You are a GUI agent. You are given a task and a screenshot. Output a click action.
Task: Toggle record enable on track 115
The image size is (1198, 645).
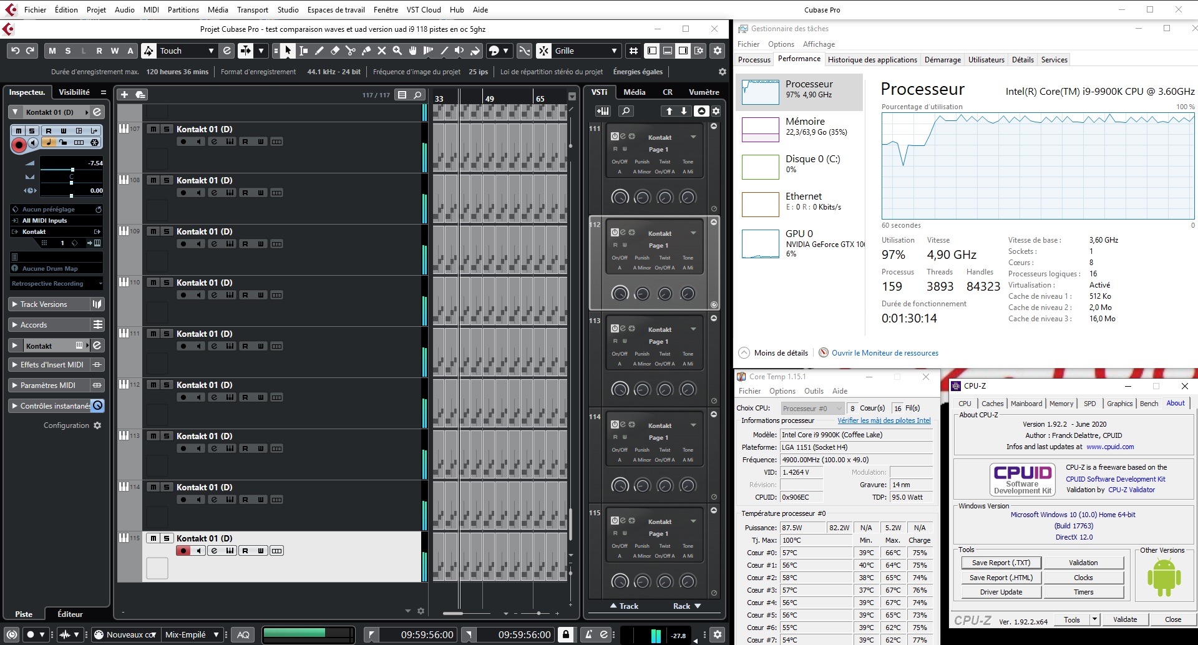click(x=183, y=551)
